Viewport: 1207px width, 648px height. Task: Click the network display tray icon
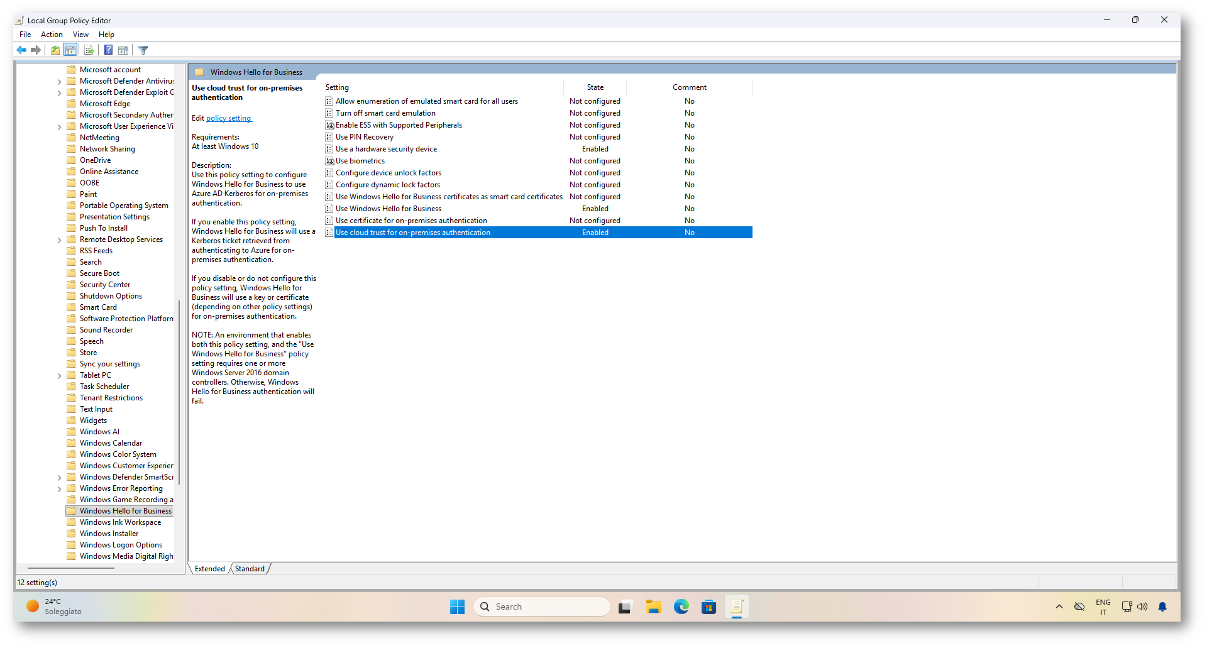coord(1127,607)
